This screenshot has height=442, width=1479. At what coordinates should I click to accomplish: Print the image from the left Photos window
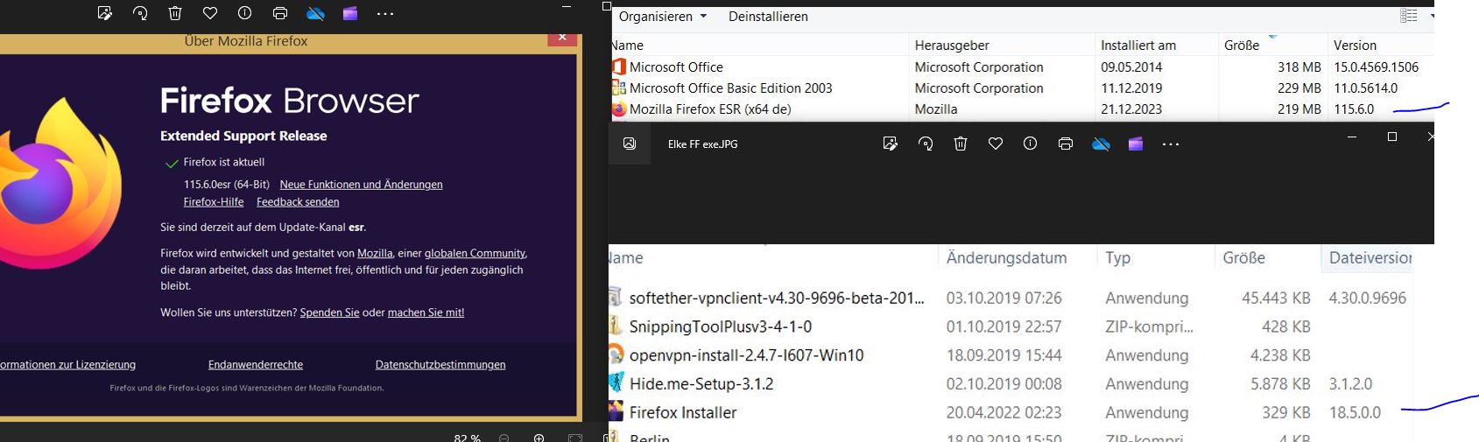pyautogui.click(x=280, y=13)
